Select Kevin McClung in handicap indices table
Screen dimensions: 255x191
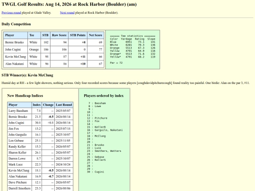(x=19, y=171)
